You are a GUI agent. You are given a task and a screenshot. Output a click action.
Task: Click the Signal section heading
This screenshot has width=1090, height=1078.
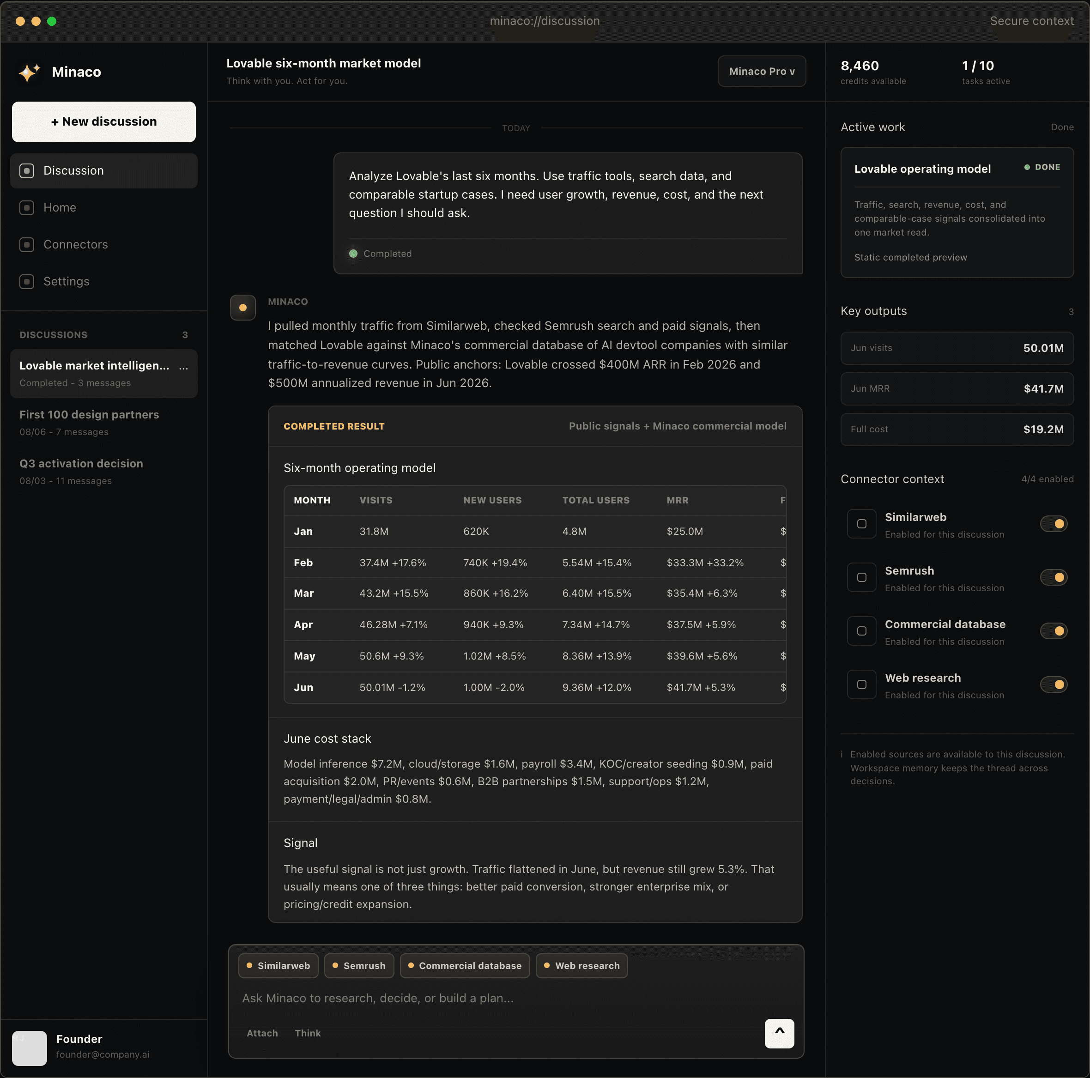click(301, 843)
